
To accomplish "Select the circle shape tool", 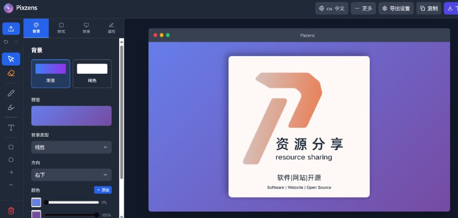I will (11, 160).
